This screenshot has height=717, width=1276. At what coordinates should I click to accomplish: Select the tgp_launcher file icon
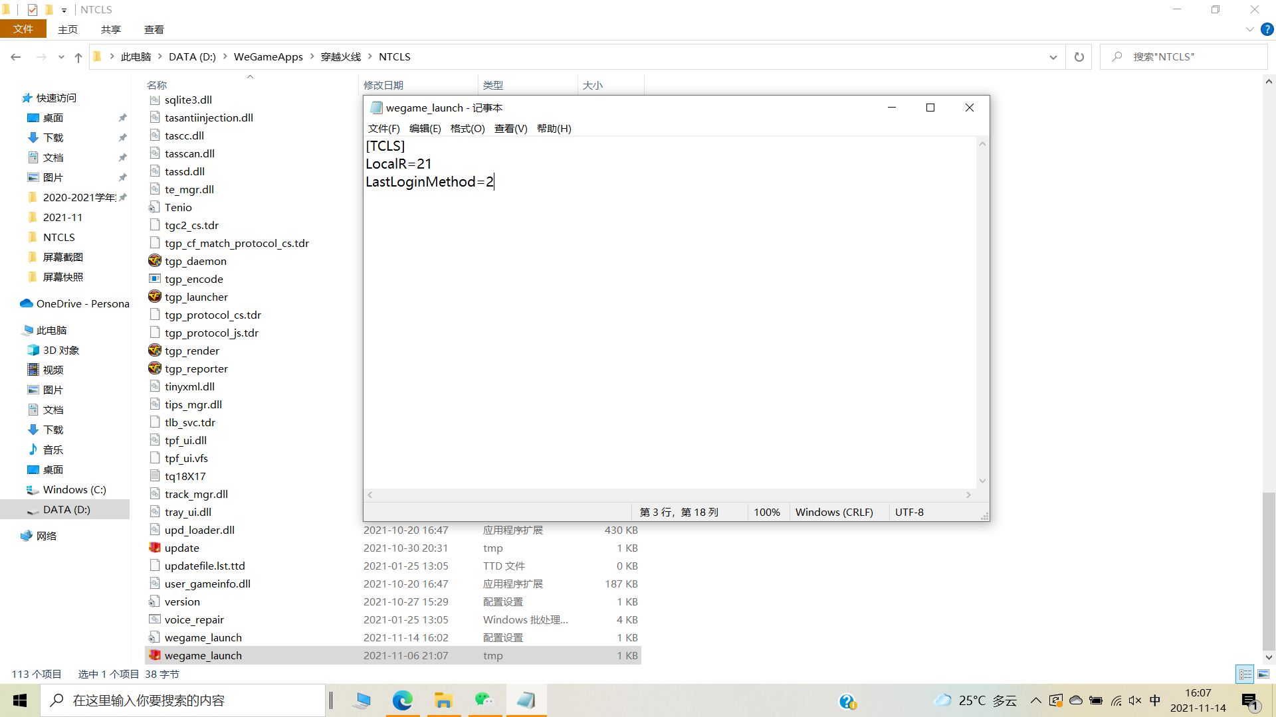[155, 297]
